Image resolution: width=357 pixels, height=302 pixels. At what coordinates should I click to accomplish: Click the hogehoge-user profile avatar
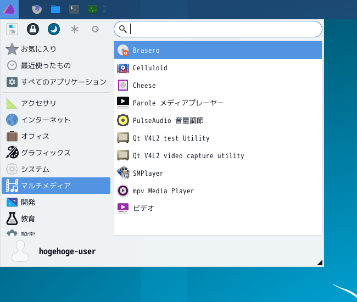coord(20,251)
